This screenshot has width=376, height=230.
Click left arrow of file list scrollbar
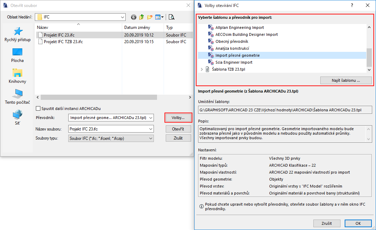38,97
